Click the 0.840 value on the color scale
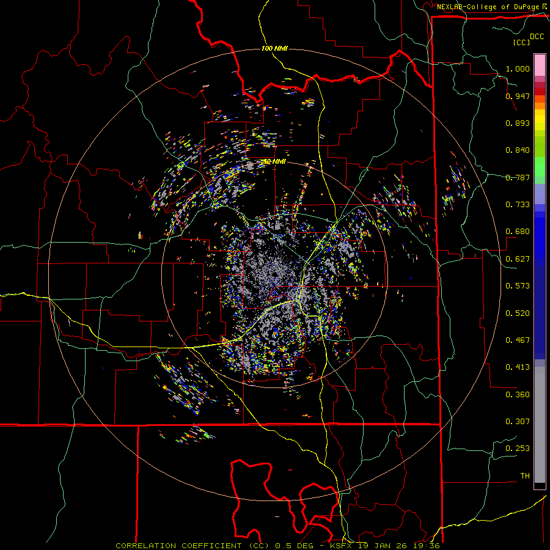Viewport: 550px width, 550px height. [x=518, y=150]
